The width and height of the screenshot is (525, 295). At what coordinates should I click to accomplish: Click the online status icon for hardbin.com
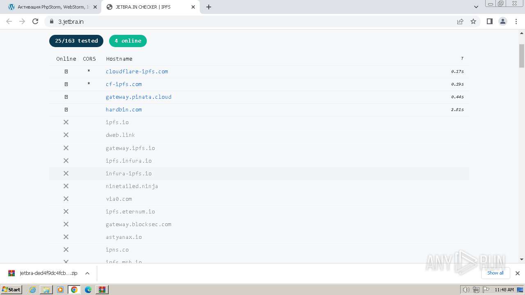click(x=66, y=109)
